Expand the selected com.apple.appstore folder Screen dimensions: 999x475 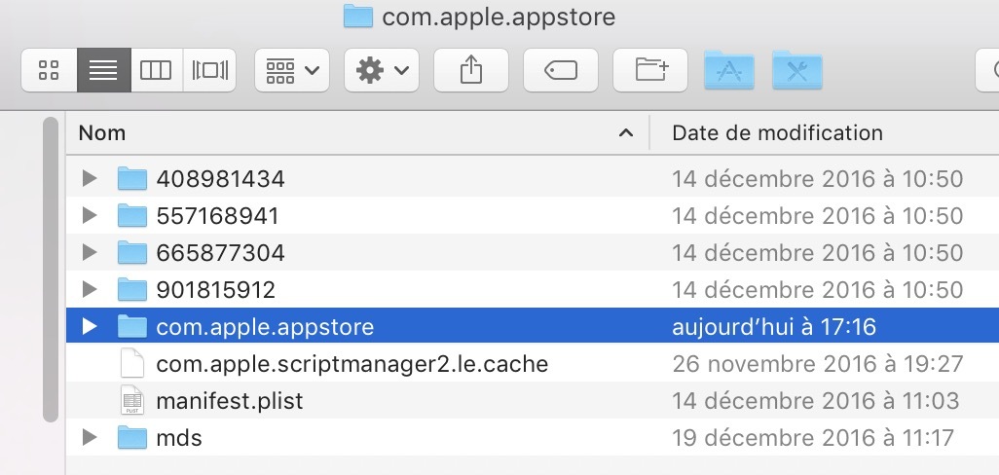pyautogui.click(x=90, y=327)
